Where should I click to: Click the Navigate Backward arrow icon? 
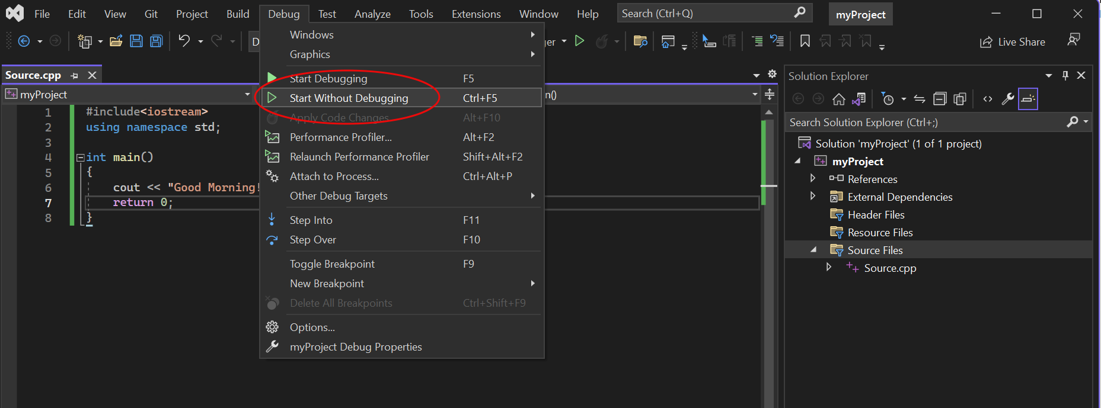(24, 41)
